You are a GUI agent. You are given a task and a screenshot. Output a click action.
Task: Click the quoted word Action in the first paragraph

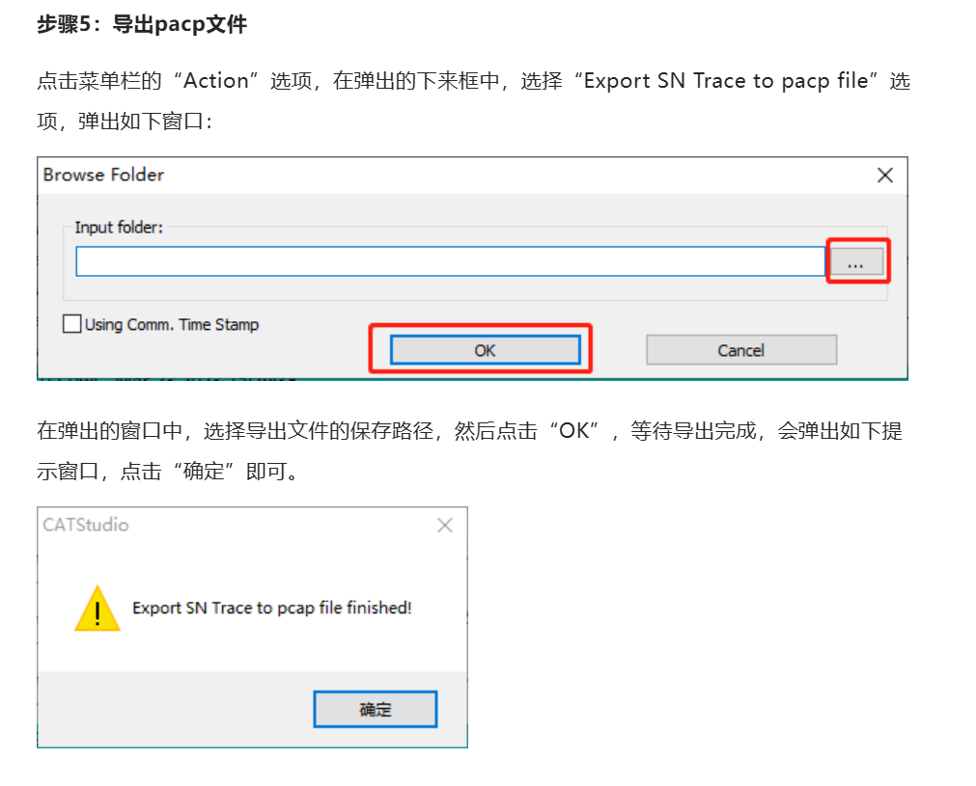pyautogui.click(x=216, y=81)
